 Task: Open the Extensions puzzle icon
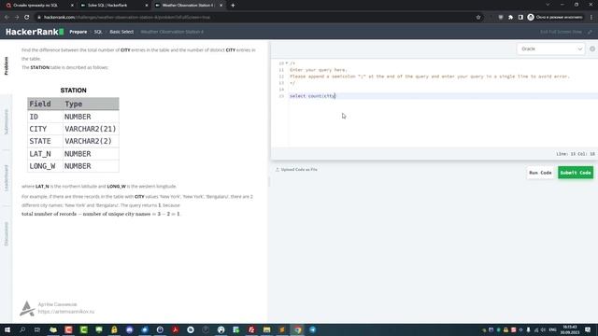coord(511,17)
